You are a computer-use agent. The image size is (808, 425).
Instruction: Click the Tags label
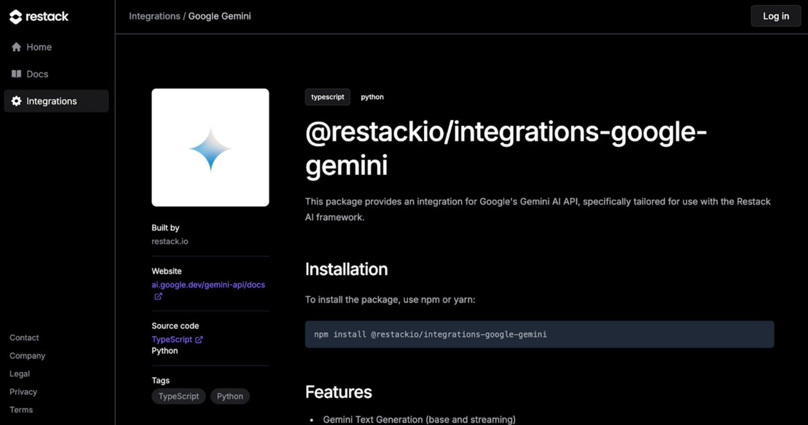click(x=160, y=381)
